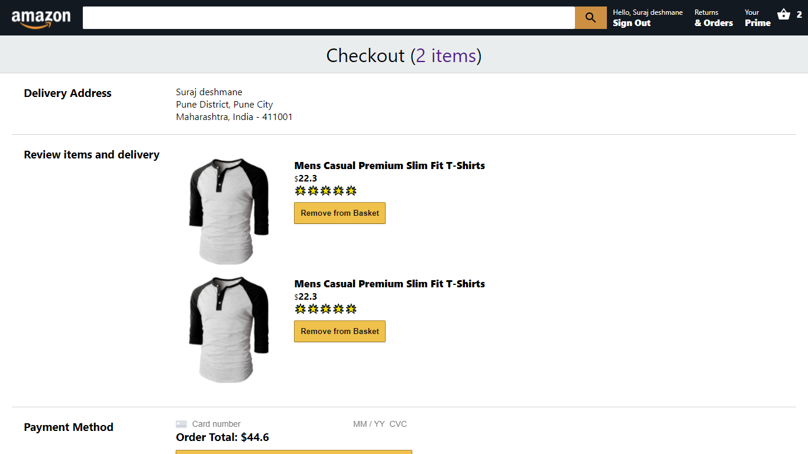Remove the second T-shirt from basket
Image resolution: width=808 pixels, height=454 pixels.
point(340,331)
